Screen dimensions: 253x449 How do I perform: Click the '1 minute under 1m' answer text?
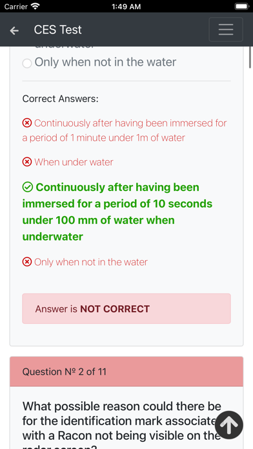125,130
